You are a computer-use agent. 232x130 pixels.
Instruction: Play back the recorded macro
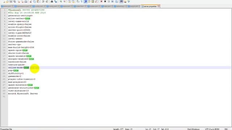tap(109, 1)
